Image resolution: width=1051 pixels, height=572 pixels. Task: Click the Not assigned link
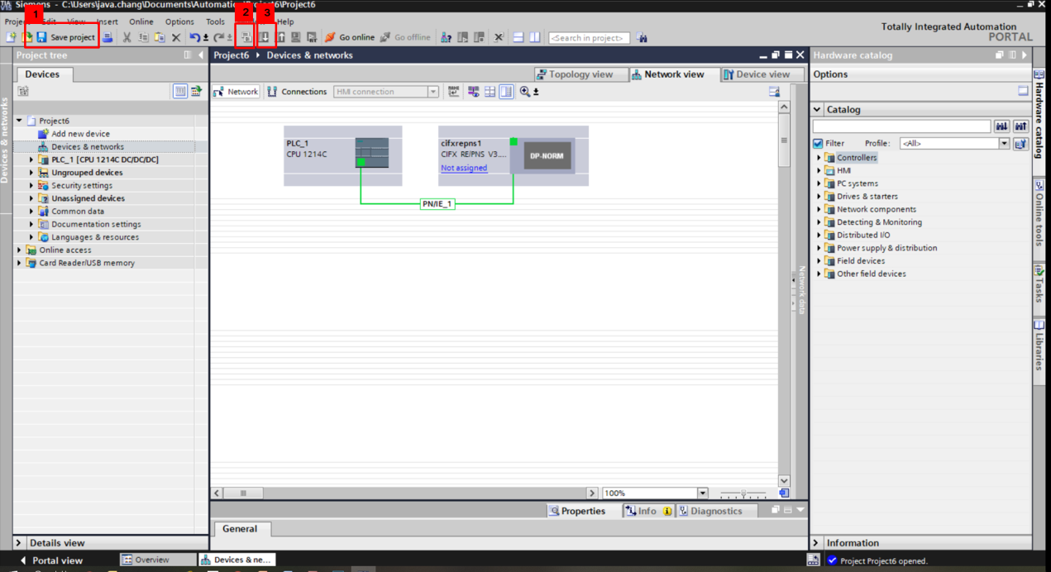pos(464,168)
